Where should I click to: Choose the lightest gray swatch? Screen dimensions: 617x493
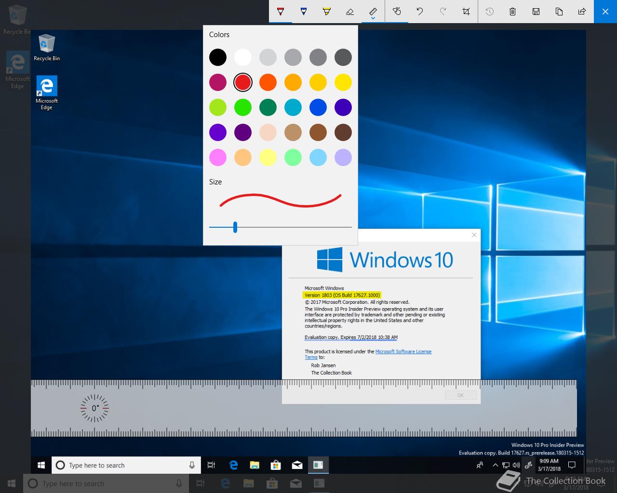point(268,57)
